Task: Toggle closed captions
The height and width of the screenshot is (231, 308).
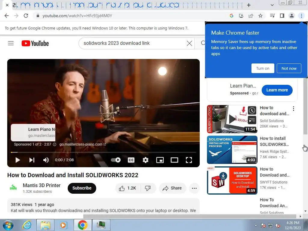Action: pos(131,160)
